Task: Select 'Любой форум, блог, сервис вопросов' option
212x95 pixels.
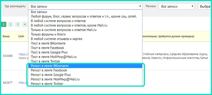Action: (85, 17)
